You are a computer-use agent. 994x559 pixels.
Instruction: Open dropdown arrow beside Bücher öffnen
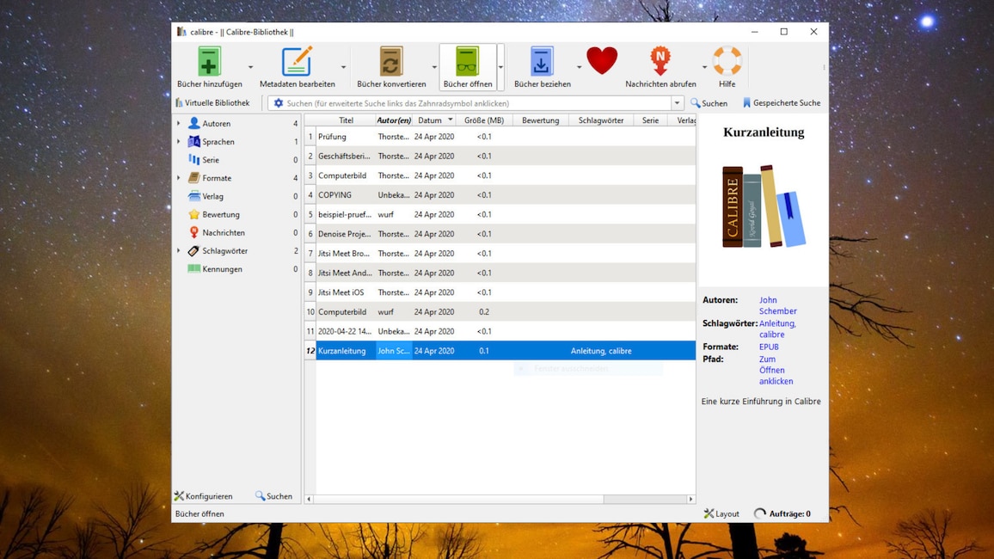point(500,67)
